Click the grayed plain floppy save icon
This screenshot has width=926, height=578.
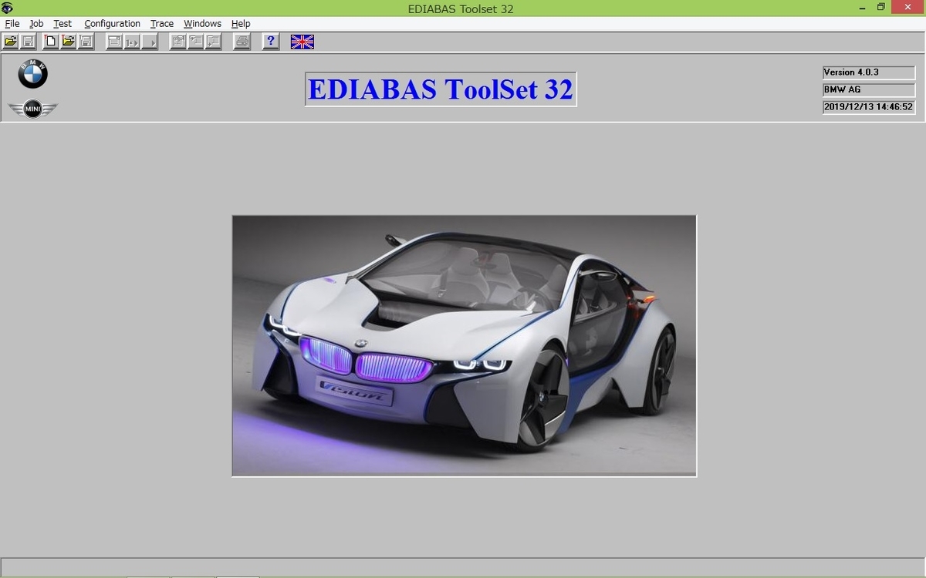(28, 42)
